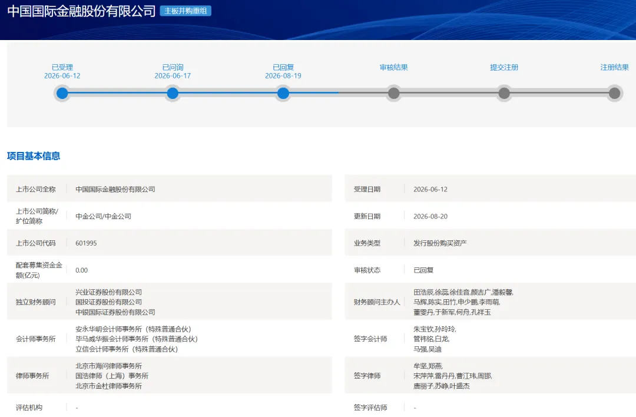Click 国投证券股份有限公司 in financial advisors
Image resolution: width=636 pixels, height=417 pixels.
pyautogui.click(x=109, y=302)
